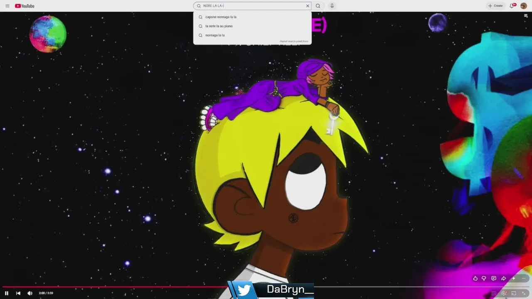Go to the YouTube home logo

25,6
